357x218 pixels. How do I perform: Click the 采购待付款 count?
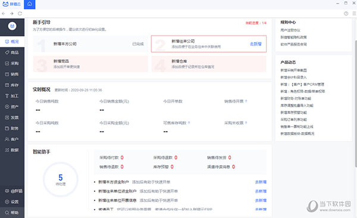[122, 158]
